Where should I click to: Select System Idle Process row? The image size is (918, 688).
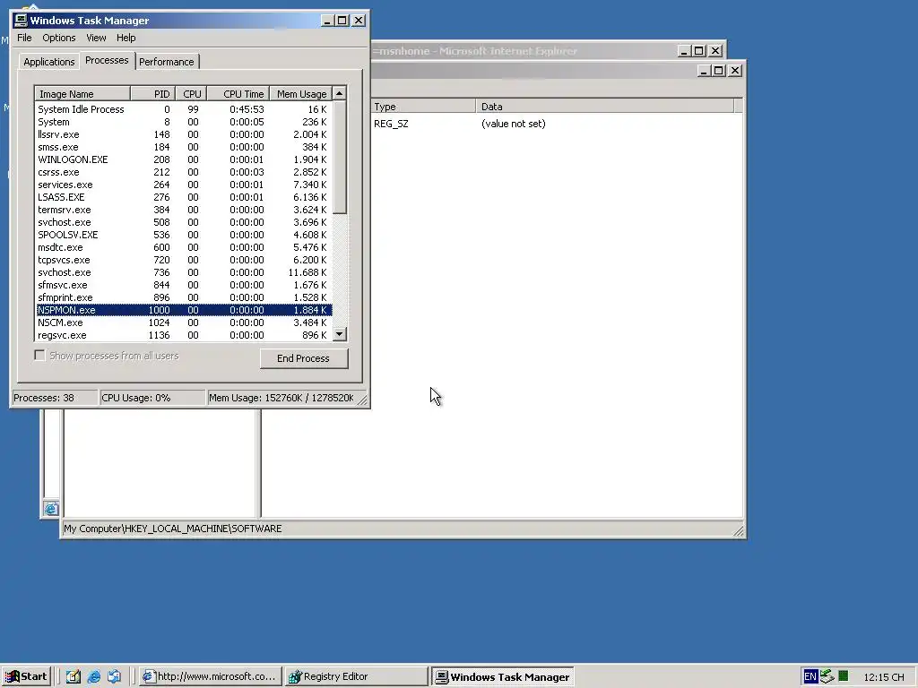pyautogui.click(x=184, y=109)
